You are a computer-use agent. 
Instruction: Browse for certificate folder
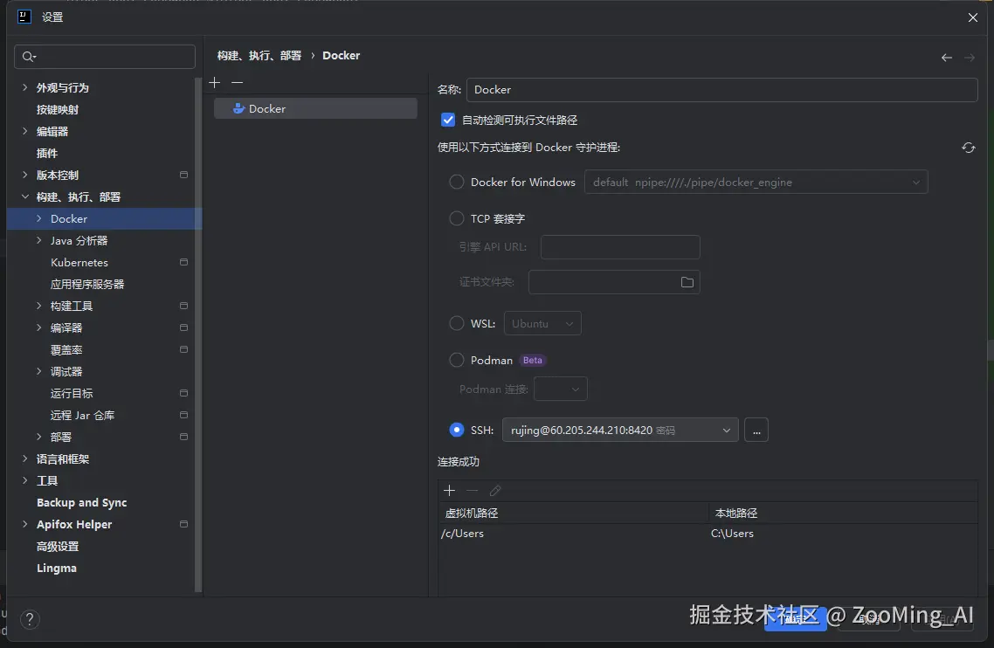click(x=687, y=282)
